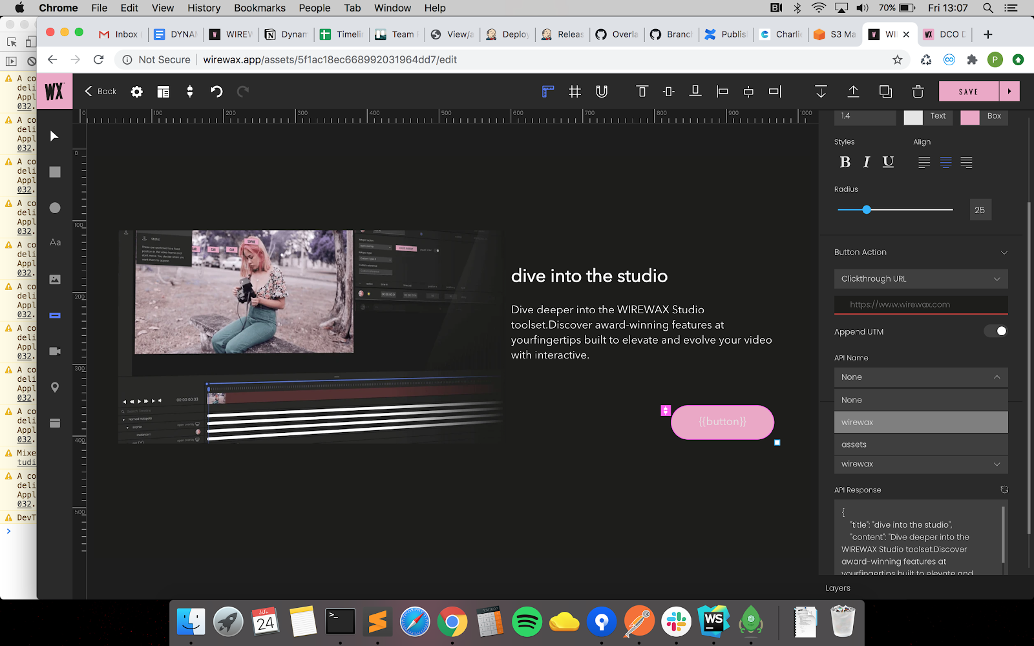Collapse the Button Action section
The image size is (1034, 646).
tap(1004, 253)
